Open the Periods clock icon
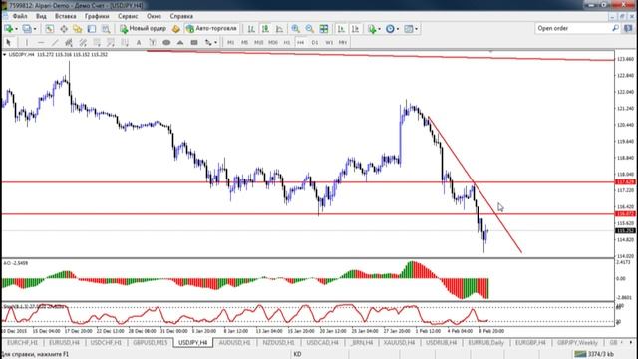Viewport: 638px width, 359px height. tap(390, 29)
